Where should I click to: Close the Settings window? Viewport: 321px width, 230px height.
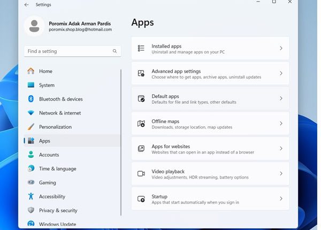tap(289, 2)
